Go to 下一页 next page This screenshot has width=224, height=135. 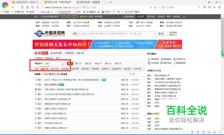pos(132,74)
